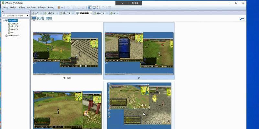The height and width of the screenshot is (129, 259).
Task: Click the Pause virtual machine toolbar icon
Action: [59, 7]
